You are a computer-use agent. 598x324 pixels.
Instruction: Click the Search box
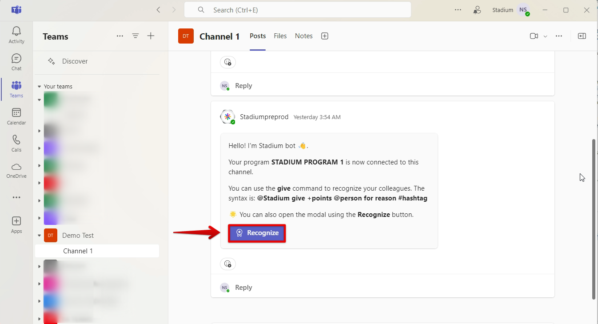298,10
